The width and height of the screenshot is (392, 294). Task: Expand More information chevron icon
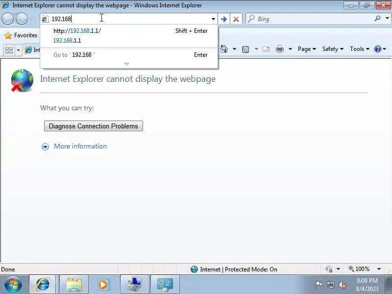pyautogui.click(x=45, y=147)
